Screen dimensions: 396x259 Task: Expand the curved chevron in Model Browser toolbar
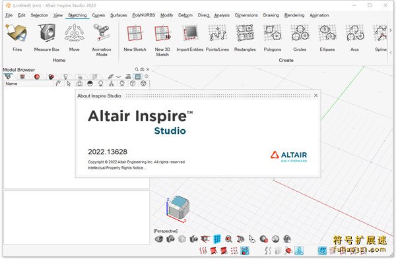[118, 76]
